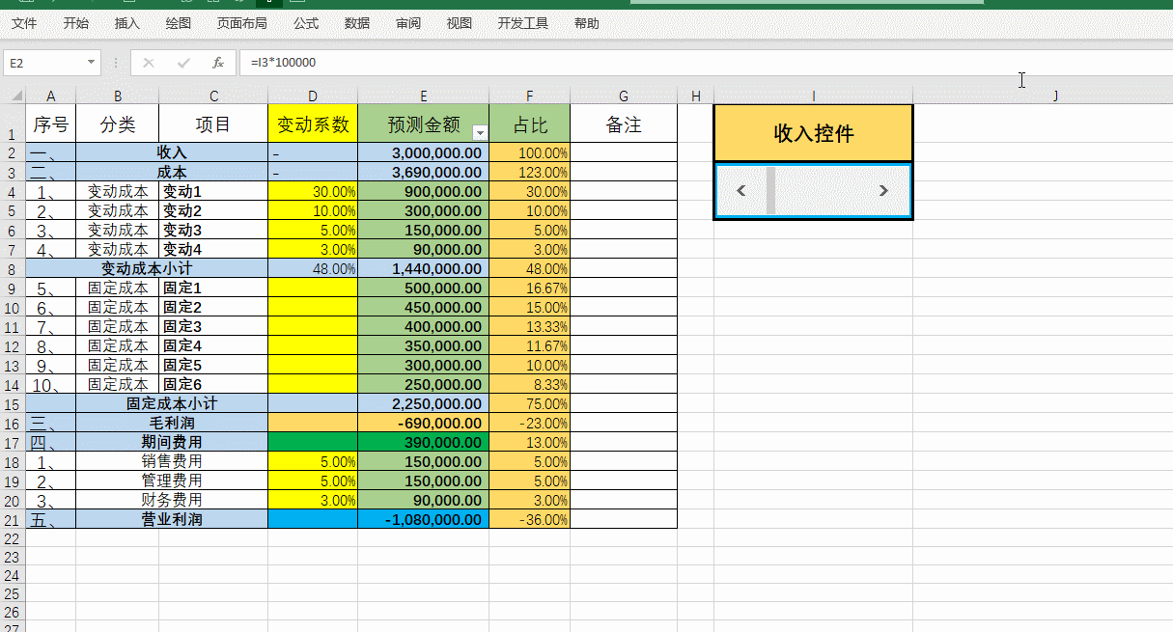Click the 销售费用 cell
Screen dimensions: 1173x632
(x=172, y=461)
